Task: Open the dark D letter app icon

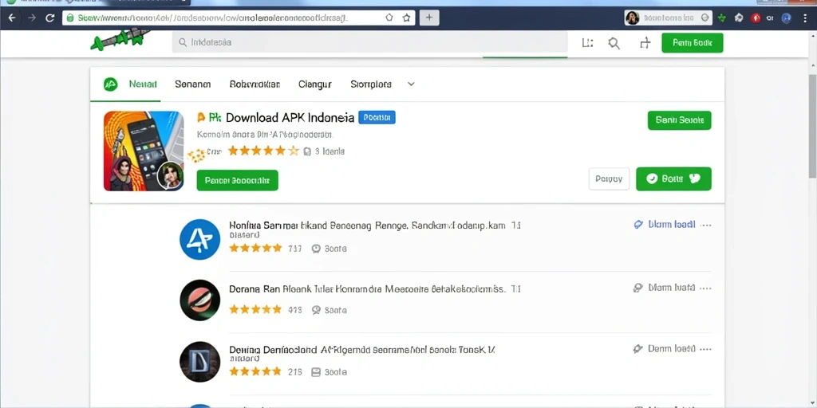Action: 199,362
